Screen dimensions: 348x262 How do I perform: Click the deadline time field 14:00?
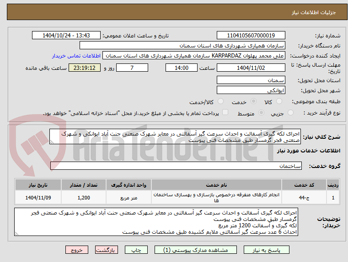[x=182, y=68]
